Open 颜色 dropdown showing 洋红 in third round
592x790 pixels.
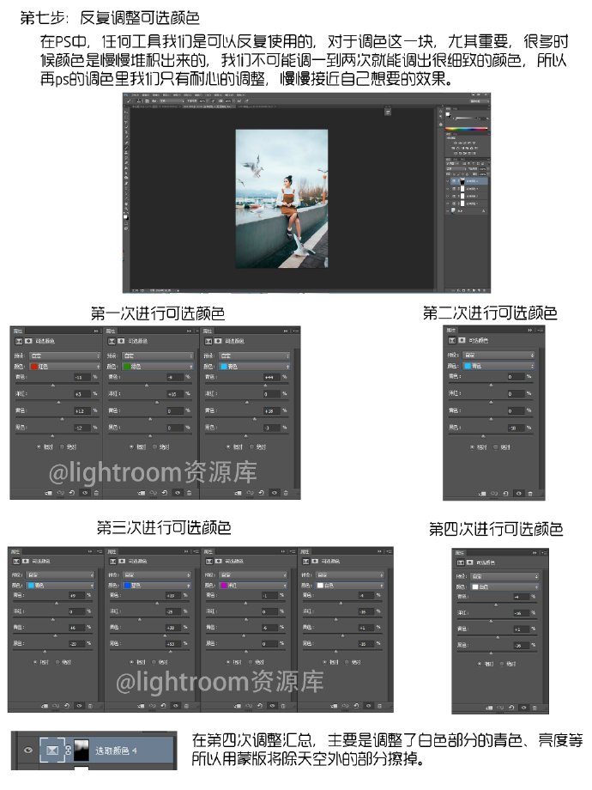click(x=254, y=586)
